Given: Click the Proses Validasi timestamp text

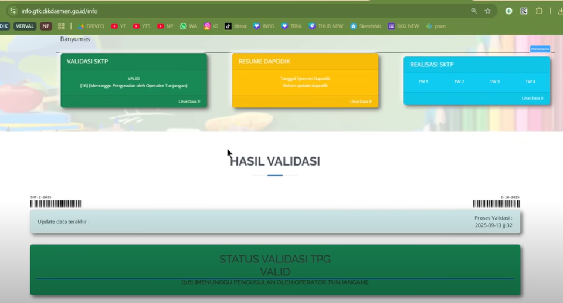Looking at the screenshot, I should [493, 221].
